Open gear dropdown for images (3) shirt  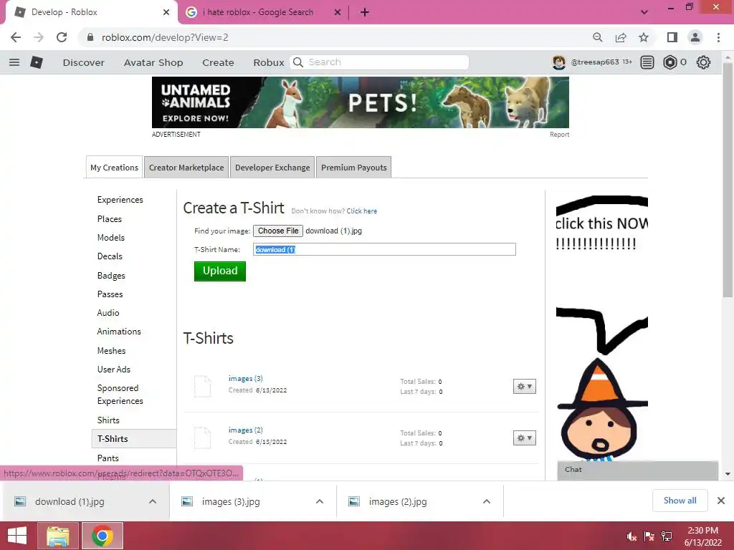[x=524, y=386]
